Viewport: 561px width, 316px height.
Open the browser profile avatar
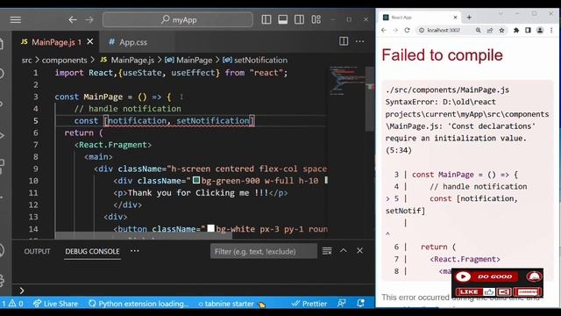540,31
